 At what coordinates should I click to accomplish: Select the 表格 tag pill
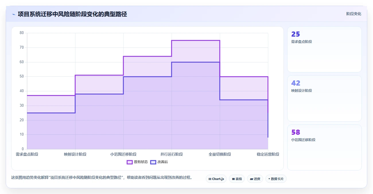pyautogui.click(x=237, y=179)
